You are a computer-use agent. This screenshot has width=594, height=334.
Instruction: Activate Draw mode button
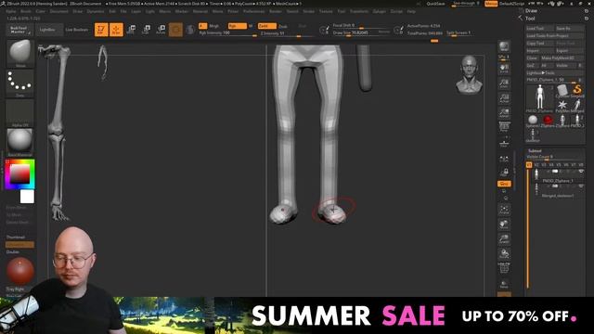[x=116, y=30]
